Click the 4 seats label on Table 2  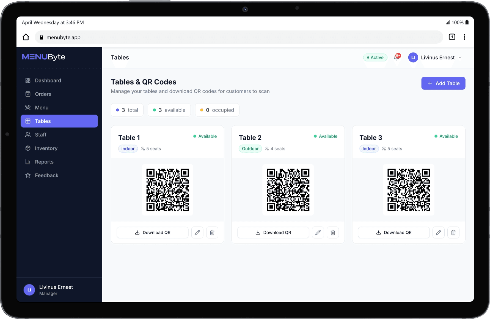point(275,149)
